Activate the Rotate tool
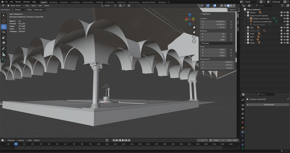This screenshot has width=290, height=153. (4, 32)
